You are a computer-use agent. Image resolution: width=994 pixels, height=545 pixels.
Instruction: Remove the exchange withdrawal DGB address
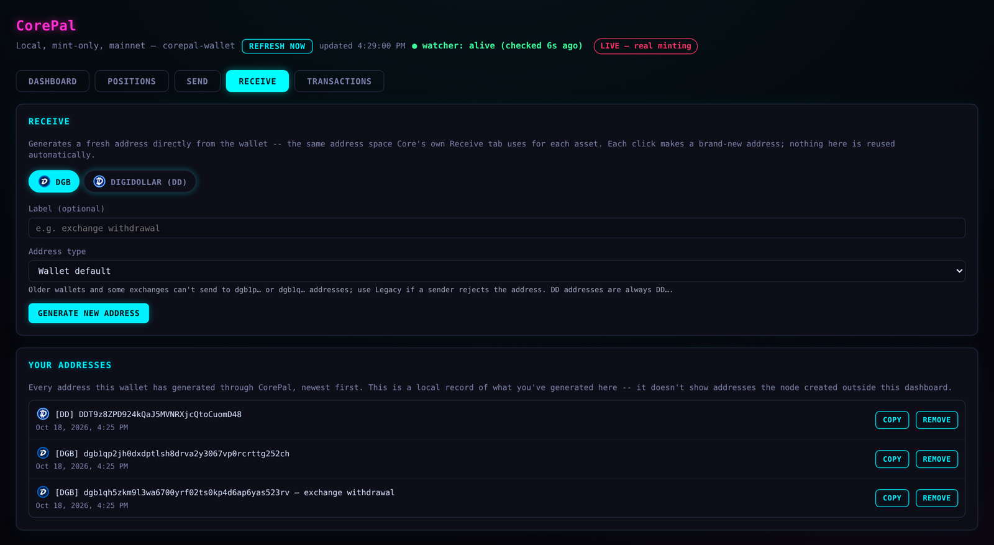[x=937, y=498]
